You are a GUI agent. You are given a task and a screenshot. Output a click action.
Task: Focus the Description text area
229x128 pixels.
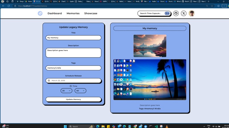pyautogui.click(x=73, y=53)
